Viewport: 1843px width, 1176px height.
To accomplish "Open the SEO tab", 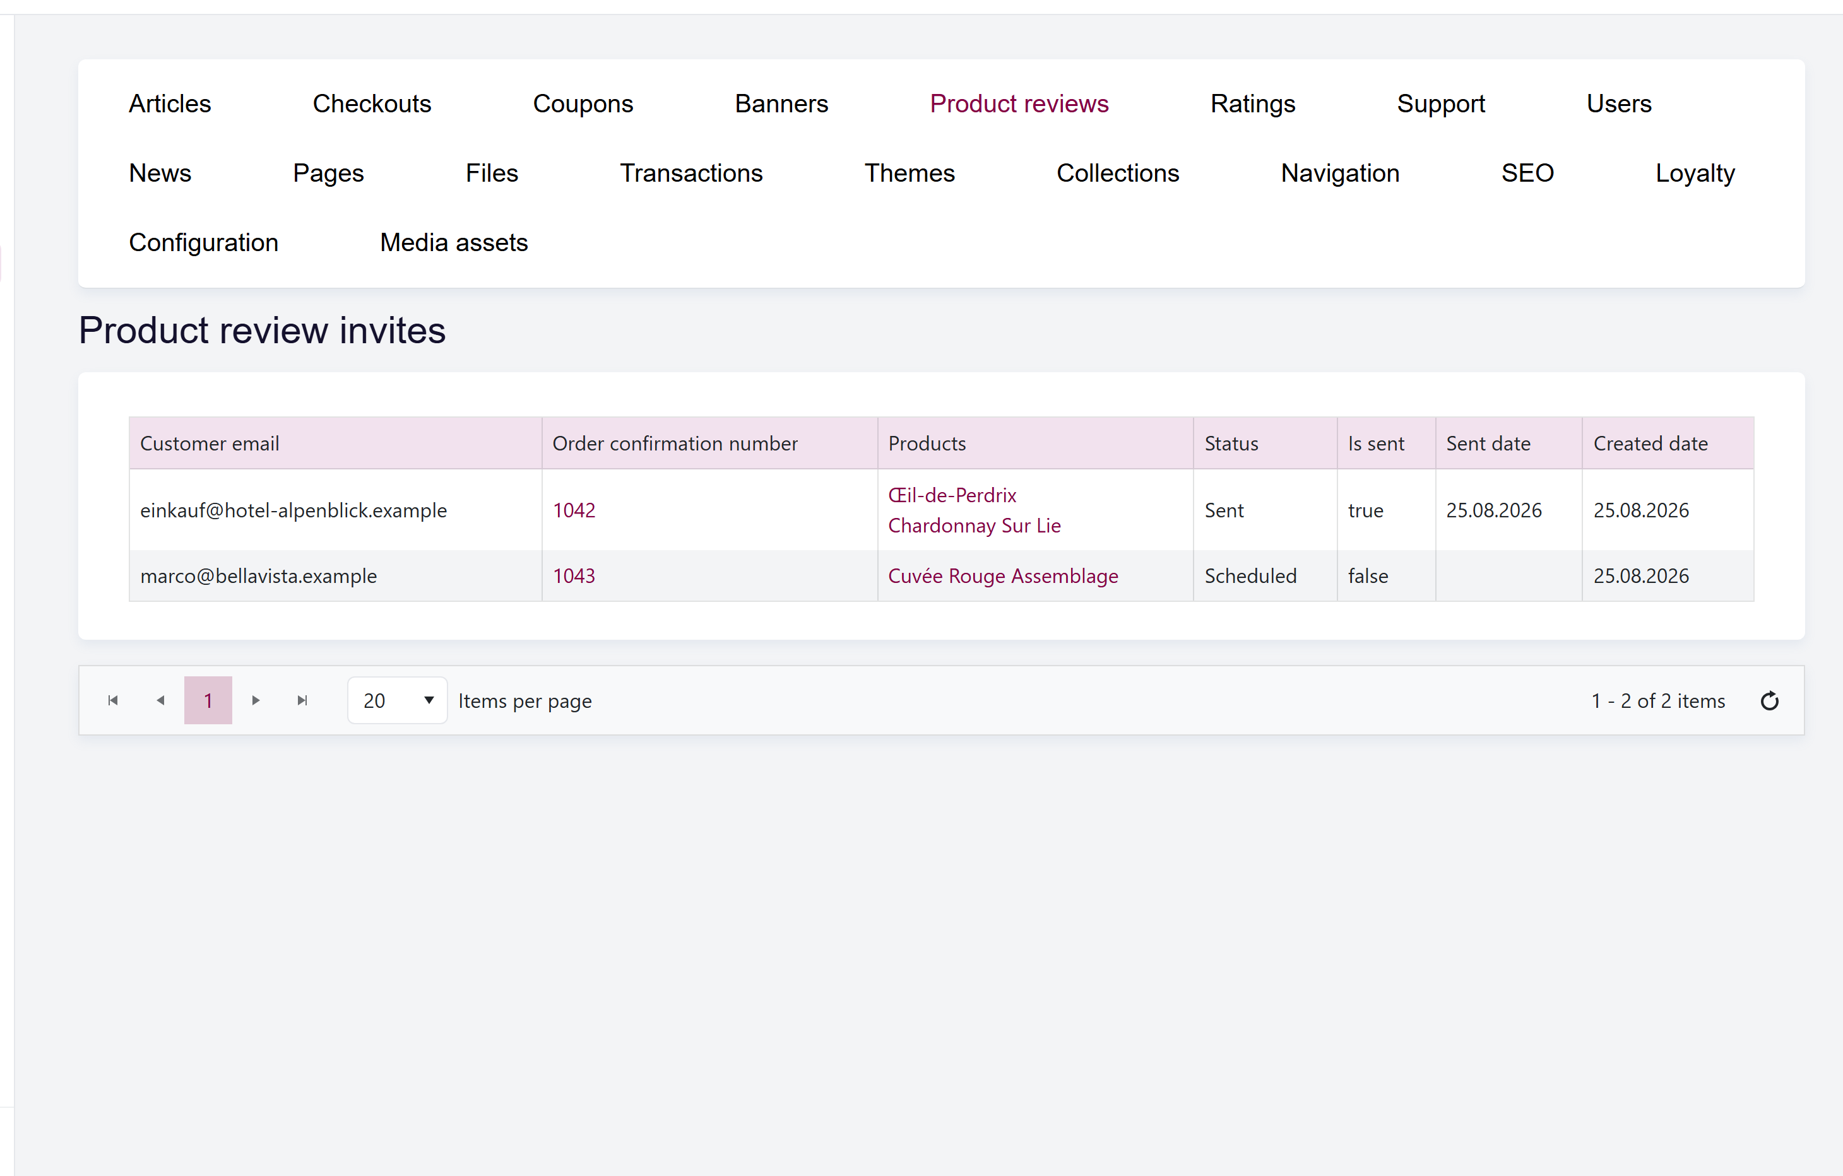I will [x=1527, y=173].
